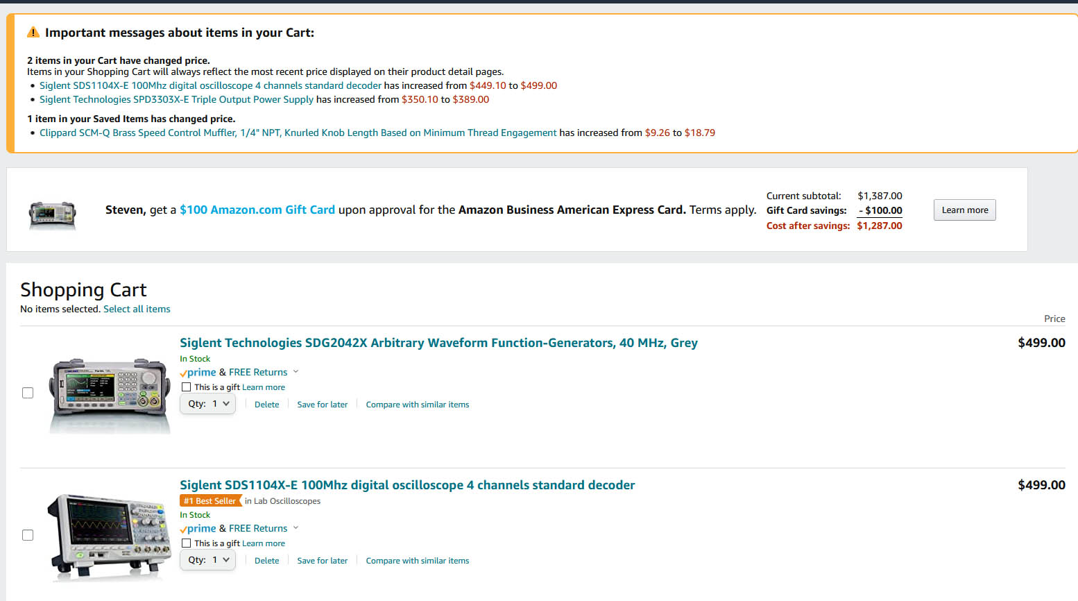Select the SDS1104X-E oscilloscope item checkbox
This screenshot has width=1078, height=601.
point(28,535)
